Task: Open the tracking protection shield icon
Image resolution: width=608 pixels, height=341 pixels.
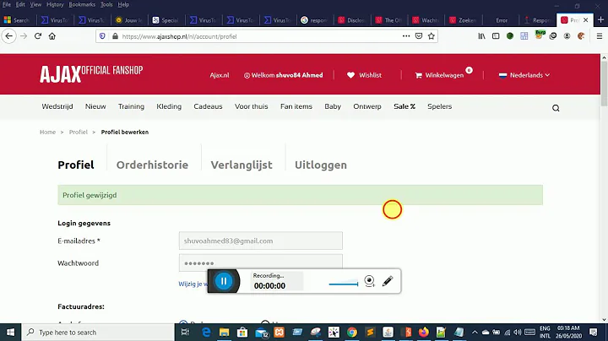Action: 102,36
